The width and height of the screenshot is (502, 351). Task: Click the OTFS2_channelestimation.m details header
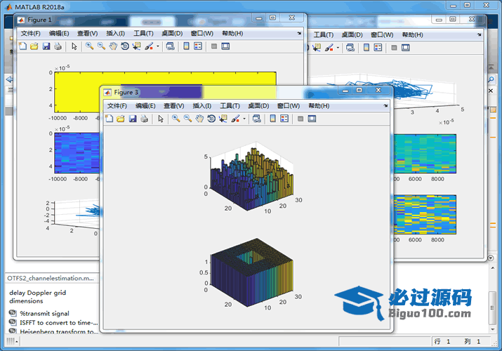[49, 279]
